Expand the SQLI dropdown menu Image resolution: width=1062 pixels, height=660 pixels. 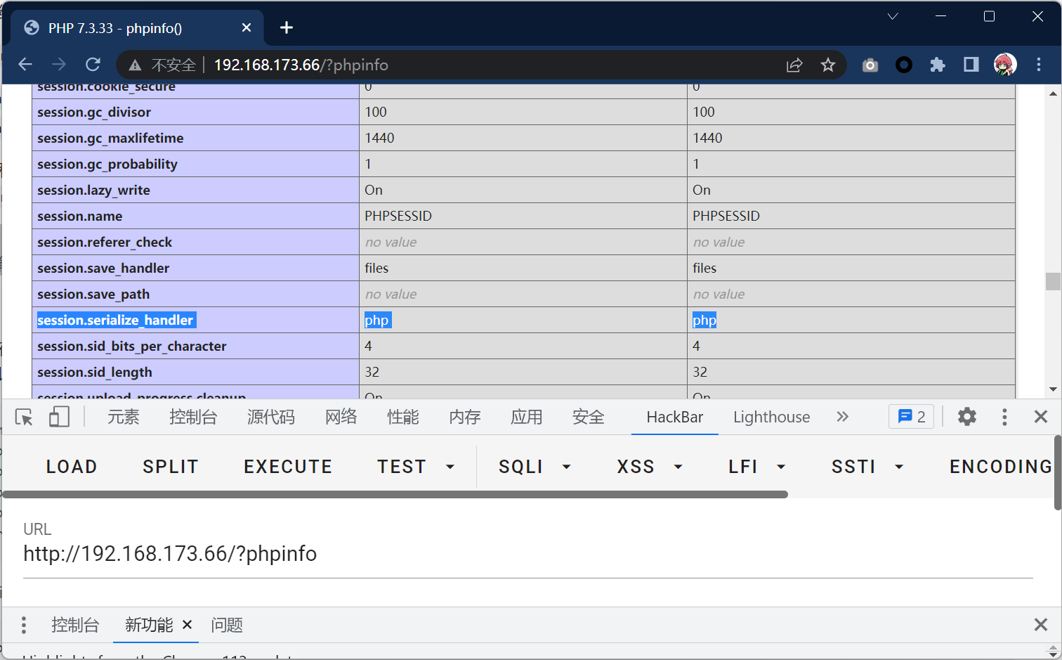[535, 467]
